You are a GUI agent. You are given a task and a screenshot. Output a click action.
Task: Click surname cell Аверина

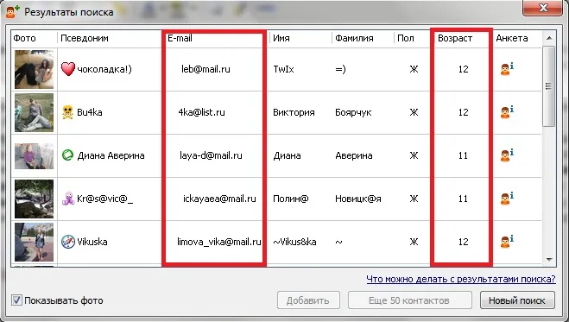click(354, 155)
